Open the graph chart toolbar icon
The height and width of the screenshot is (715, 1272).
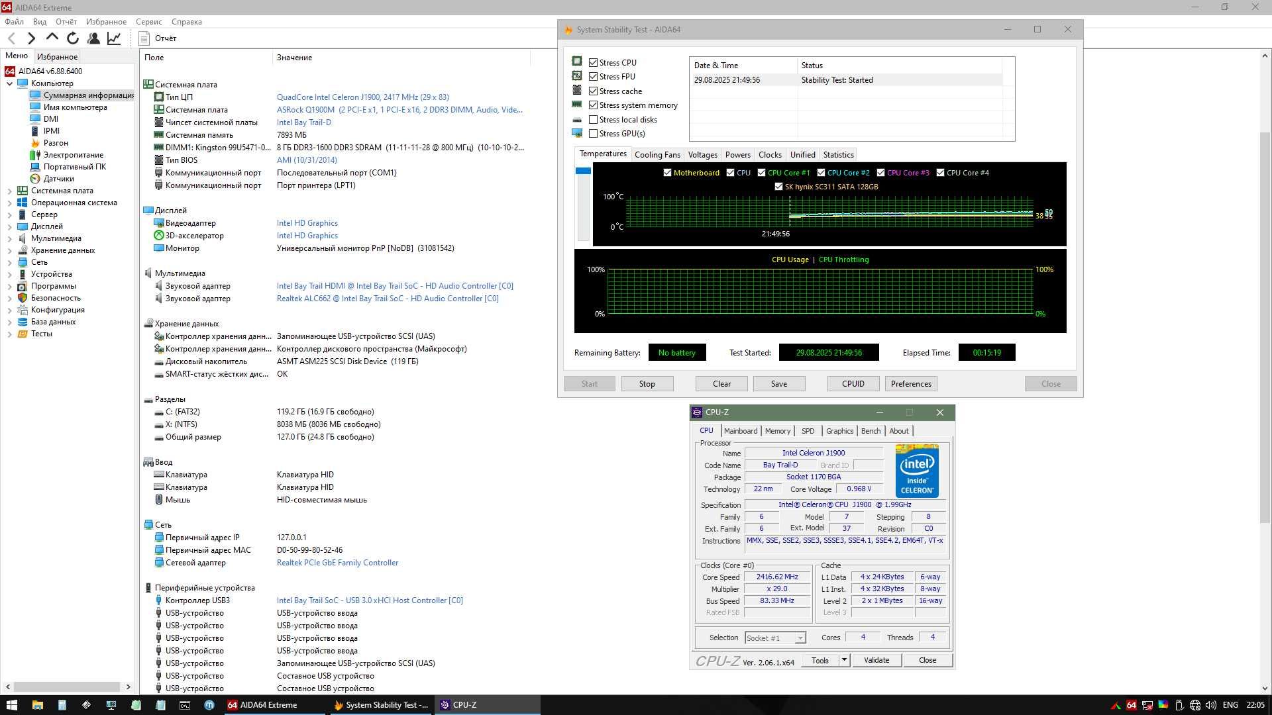[114, 38]
